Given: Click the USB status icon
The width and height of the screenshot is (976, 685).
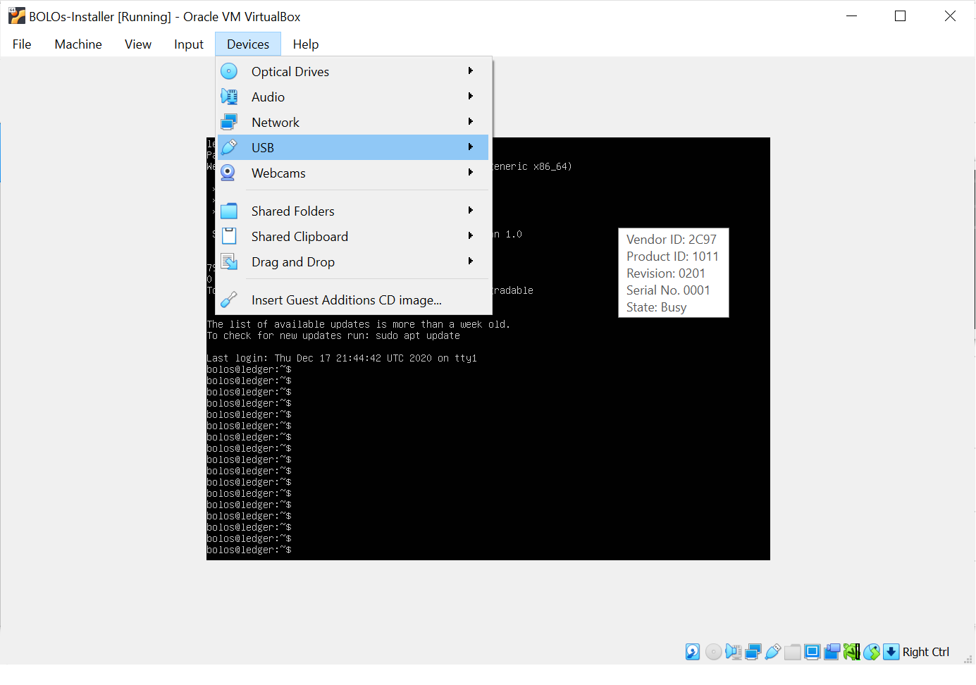Looking at the screenshot, I should [772, 652].
